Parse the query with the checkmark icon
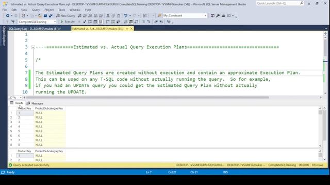This screenshot has width=330, height=185. pyautogui.click(x=85, y=22)
